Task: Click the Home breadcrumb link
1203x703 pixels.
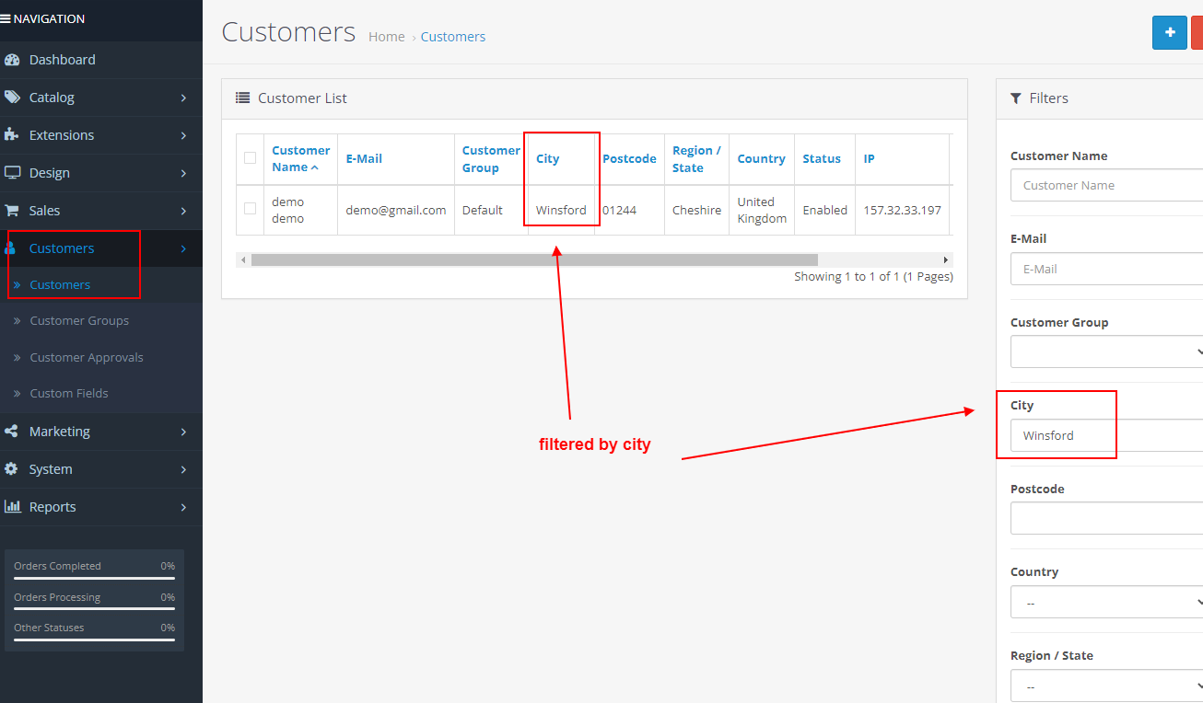Action: (x=387, y=37)
